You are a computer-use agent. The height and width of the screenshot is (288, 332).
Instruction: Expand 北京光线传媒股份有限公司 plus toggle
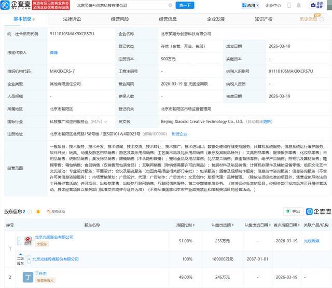coord(29,259)
